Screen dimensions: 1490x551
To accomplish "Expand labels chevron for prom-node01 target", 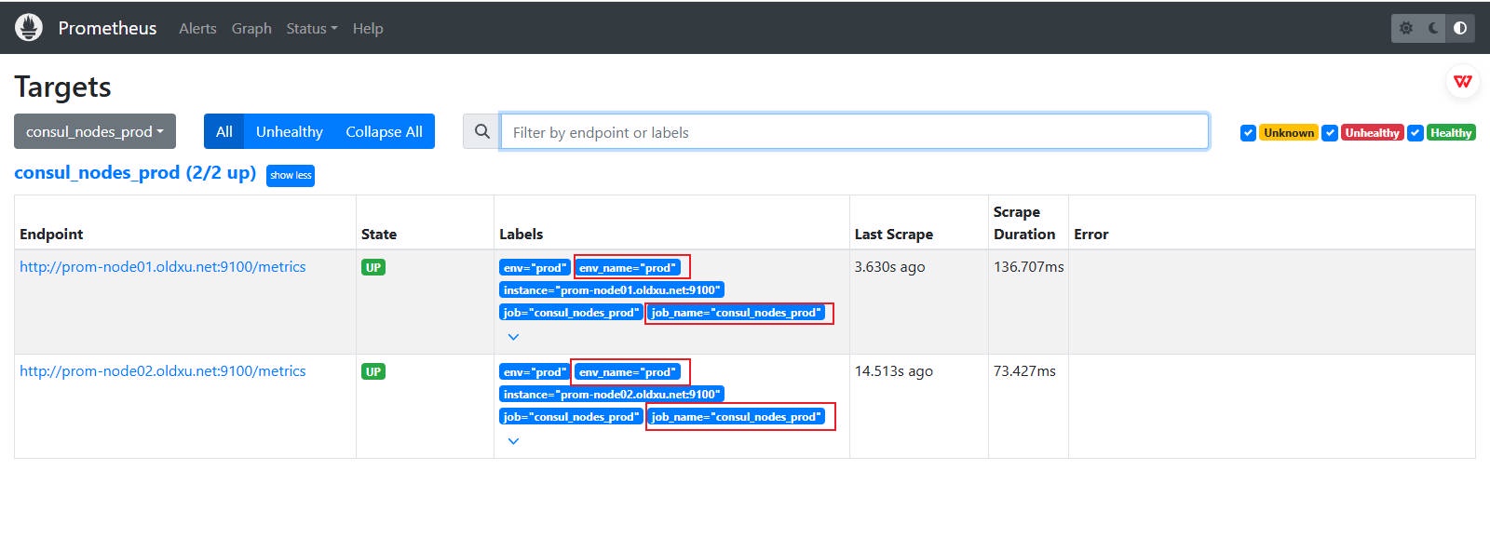I will 513,337.
